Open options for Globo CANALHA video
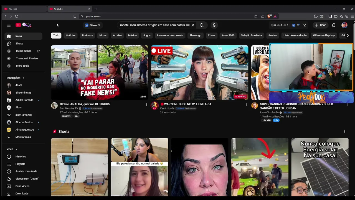 point(147,104)
